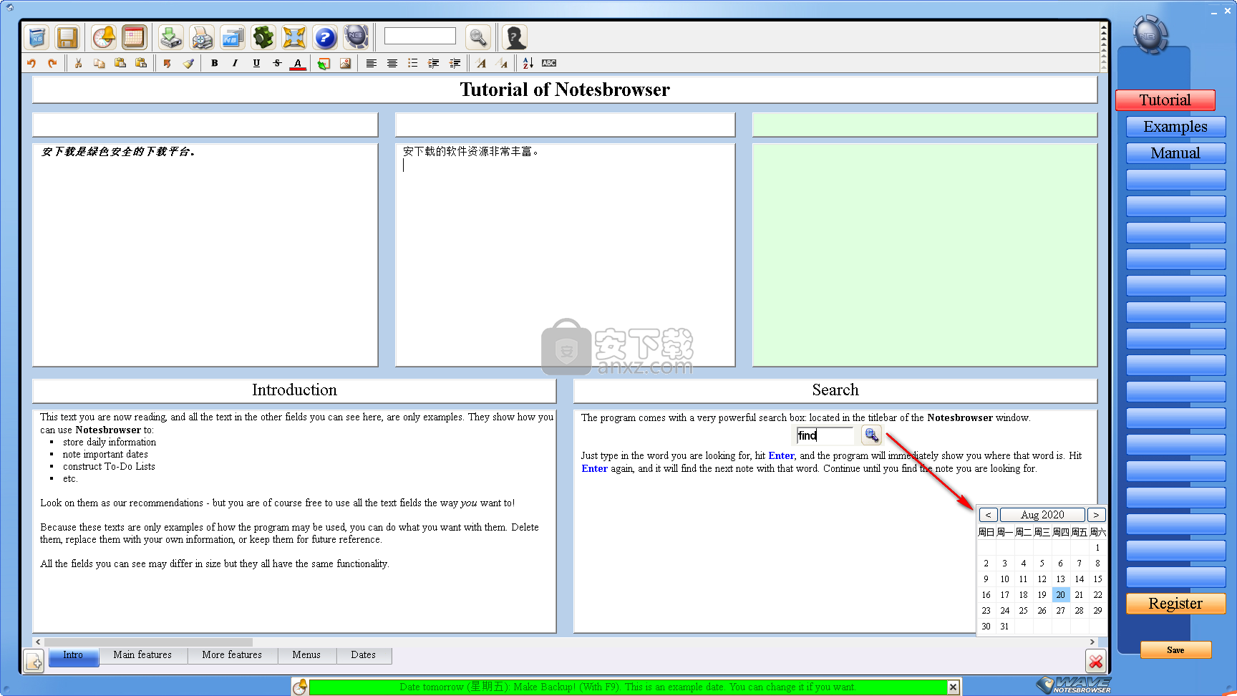Open settings with the green gear icon
The image size is (1237, 696).
[x=263, y=37]
